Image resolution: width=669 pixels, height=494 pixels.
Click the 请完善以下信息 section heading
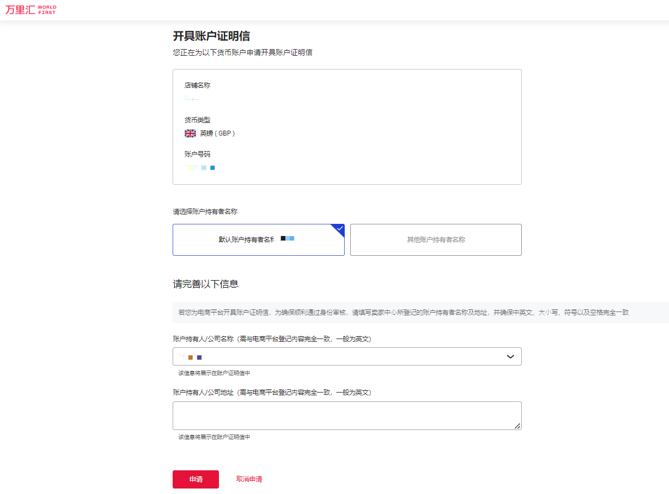coord(206,284)
